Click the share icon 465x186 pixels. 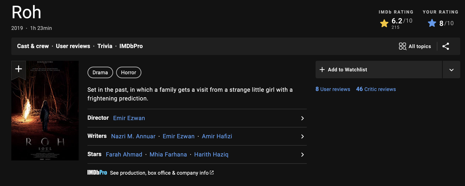pyautogui.click(x=446, y=46)
